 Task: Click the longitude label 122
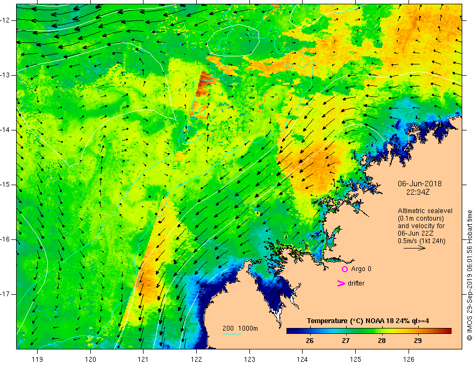[196, 359]
